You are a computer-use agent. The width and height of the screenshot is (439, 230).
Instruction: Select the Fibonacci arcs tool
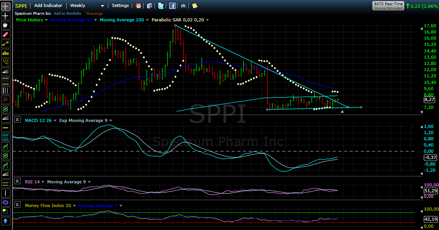point(5,63)
